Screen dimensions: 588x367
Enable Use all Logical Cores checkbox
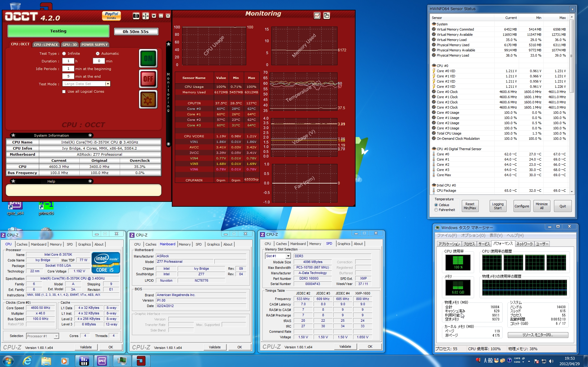64,91
